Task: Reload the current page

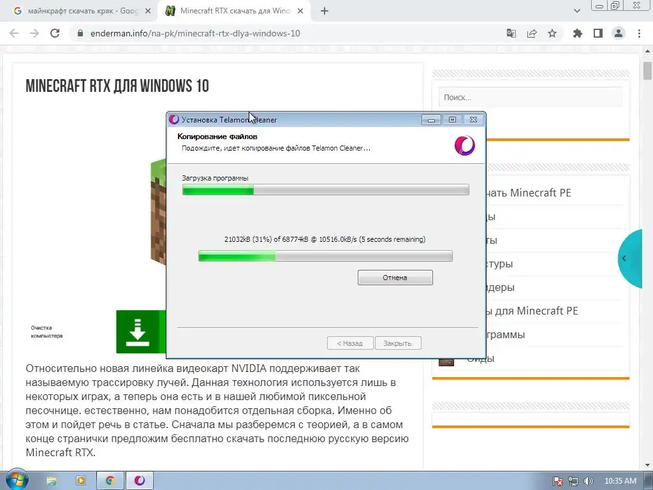Action: click(55, 33)
